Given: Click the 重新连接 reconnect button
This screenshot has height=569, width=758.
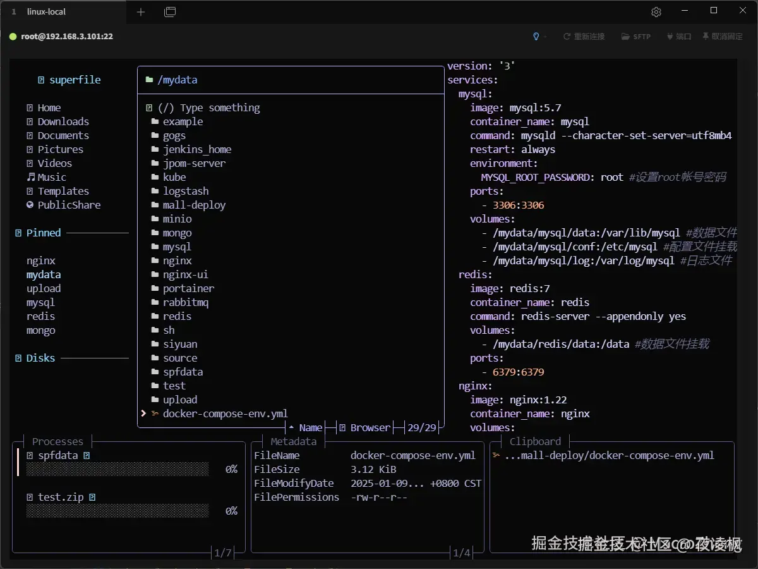Looking at the screenshot, I should pos(584,37).
